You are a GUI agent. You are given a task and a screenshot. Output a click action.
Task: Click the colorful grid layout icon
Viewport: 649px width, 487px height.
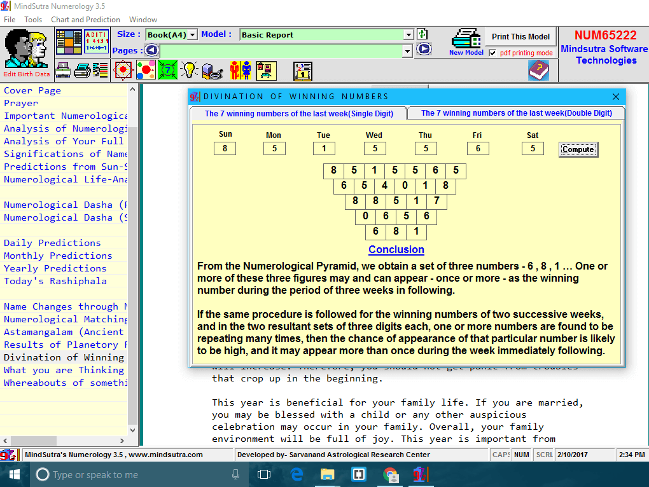(x=69, y=42)
